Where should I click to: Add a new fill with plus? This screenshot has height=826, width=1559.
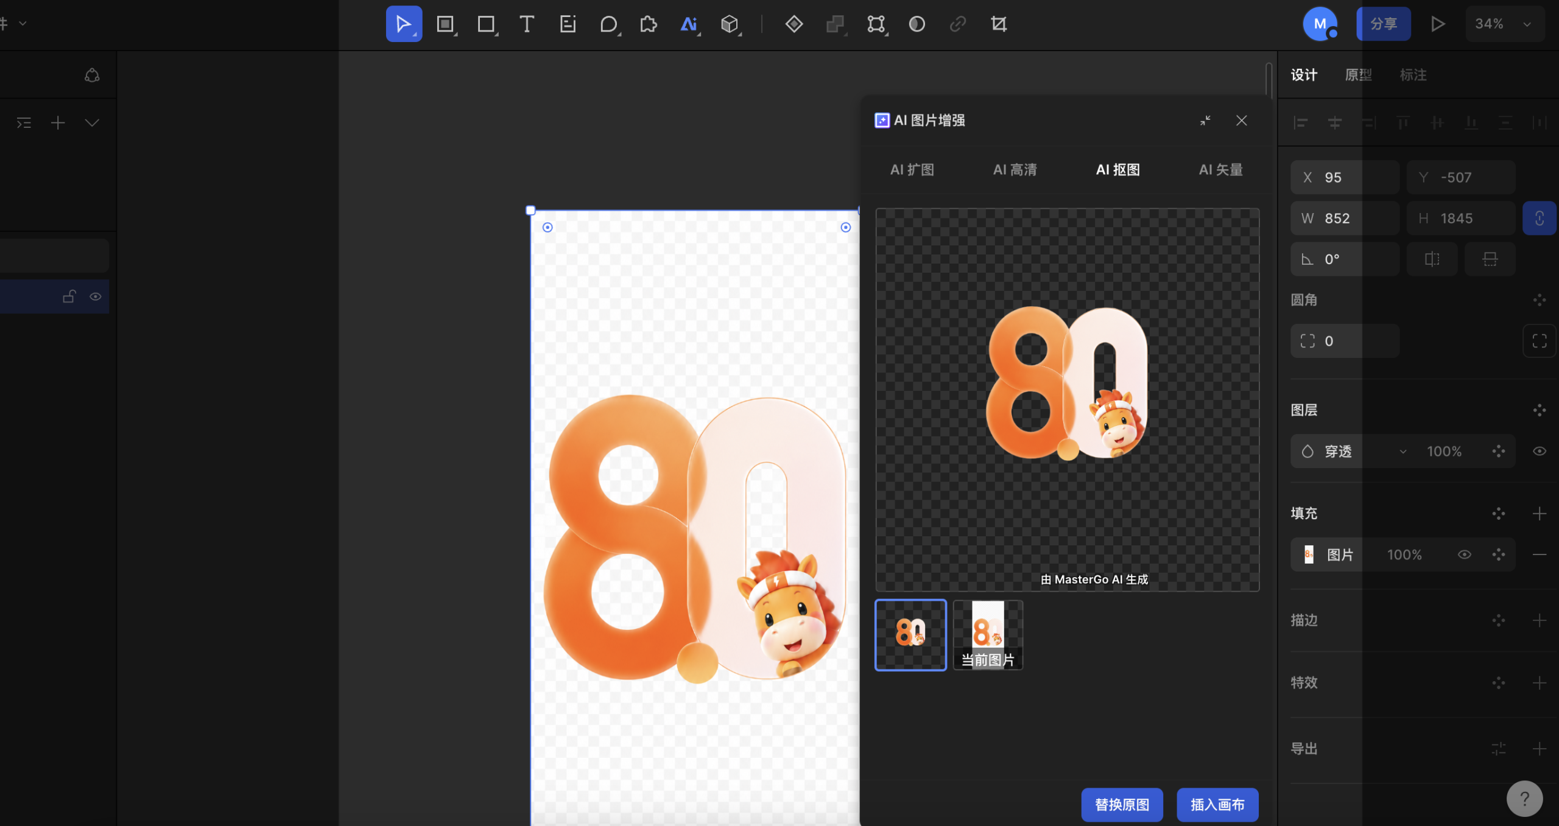coord(1539,514)
